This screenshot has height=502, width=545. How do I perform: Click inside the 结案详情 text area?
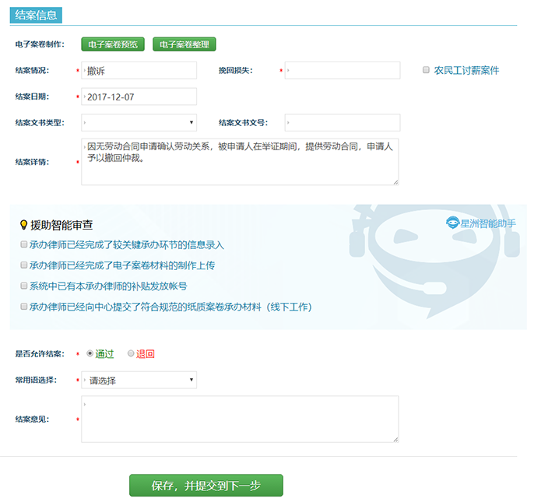(x=240, y=162)
